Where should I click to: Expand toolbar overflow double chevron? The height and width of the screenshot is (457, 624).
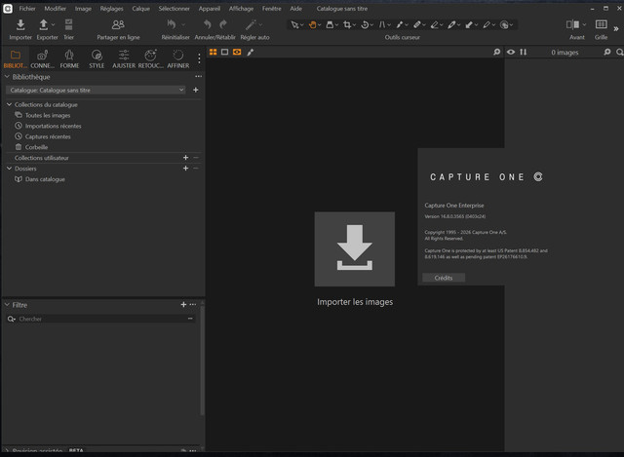pos(616,28)
